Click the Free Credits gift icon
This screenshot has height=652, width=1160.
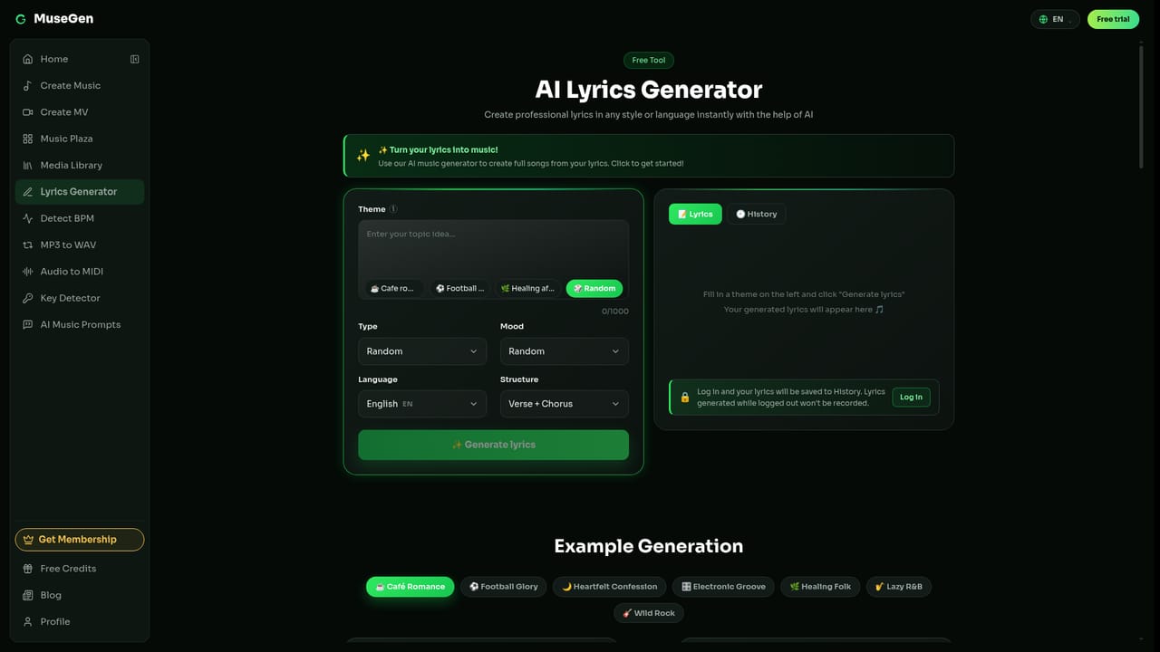click(x=27, y=569)
